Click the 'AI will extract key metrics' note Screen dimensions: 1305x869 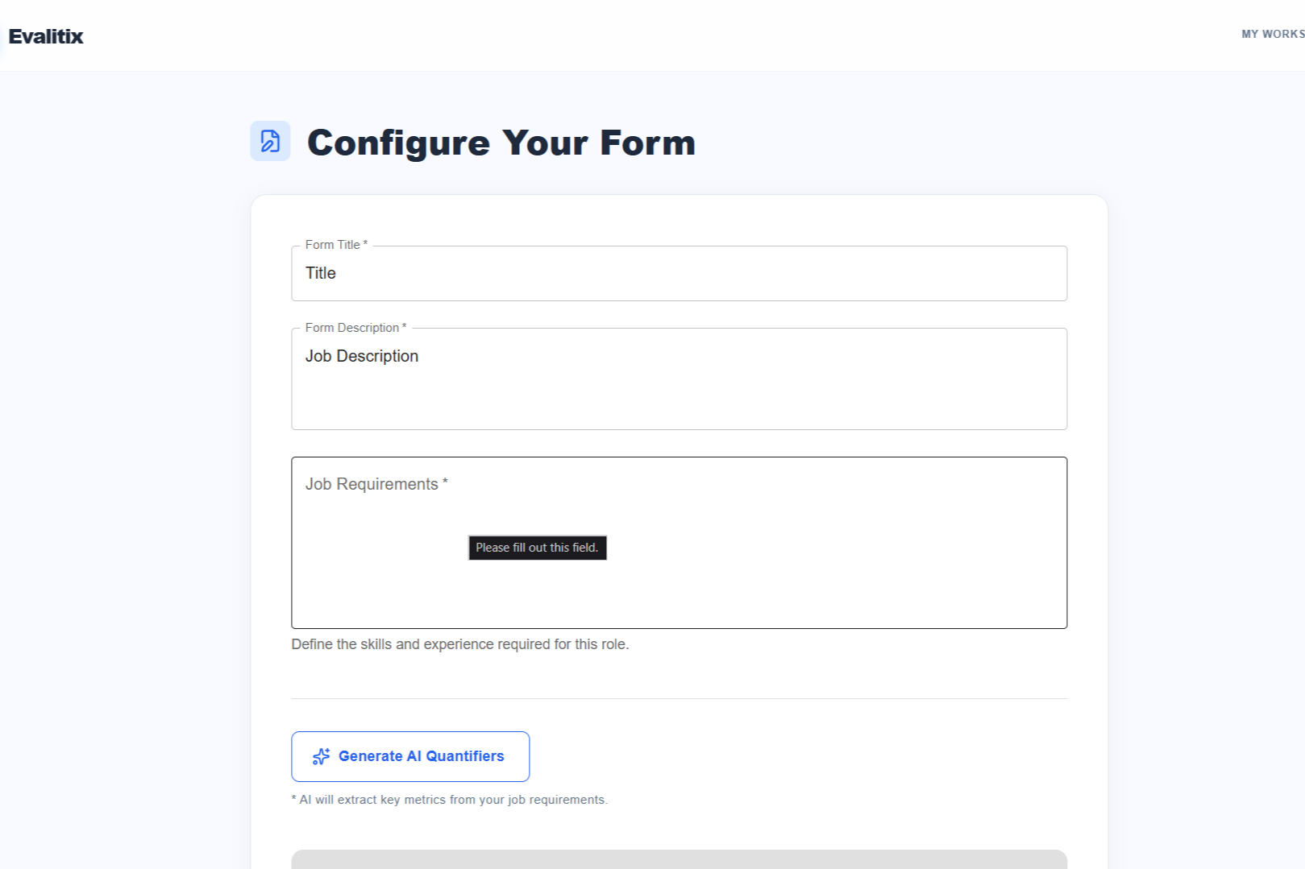coord(450,800)
